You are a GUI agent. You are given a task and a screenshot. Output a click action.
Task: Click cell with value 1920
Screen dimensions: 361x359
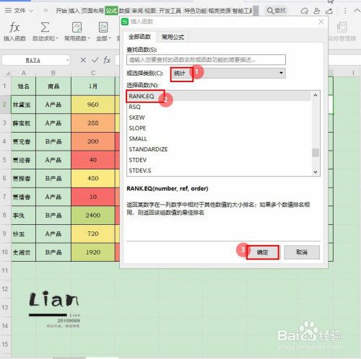click(93, 252)
